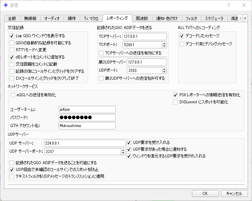Enable eQSLへの送信を有効化 checkbox
Screen dimensions: 252x201
(x=13, y=95)
